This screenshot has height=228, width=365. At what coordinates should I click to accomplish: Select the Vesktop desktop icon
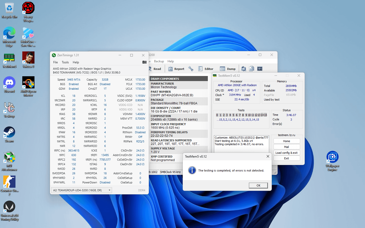click(x=9, y=110)
